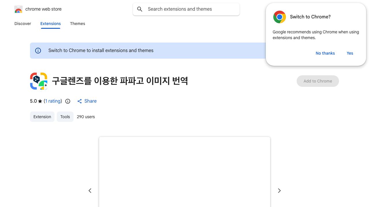Screen dimensions: 369x207
Task: Click the extension's Google Lens Papago icon
Action: [39, 81]
